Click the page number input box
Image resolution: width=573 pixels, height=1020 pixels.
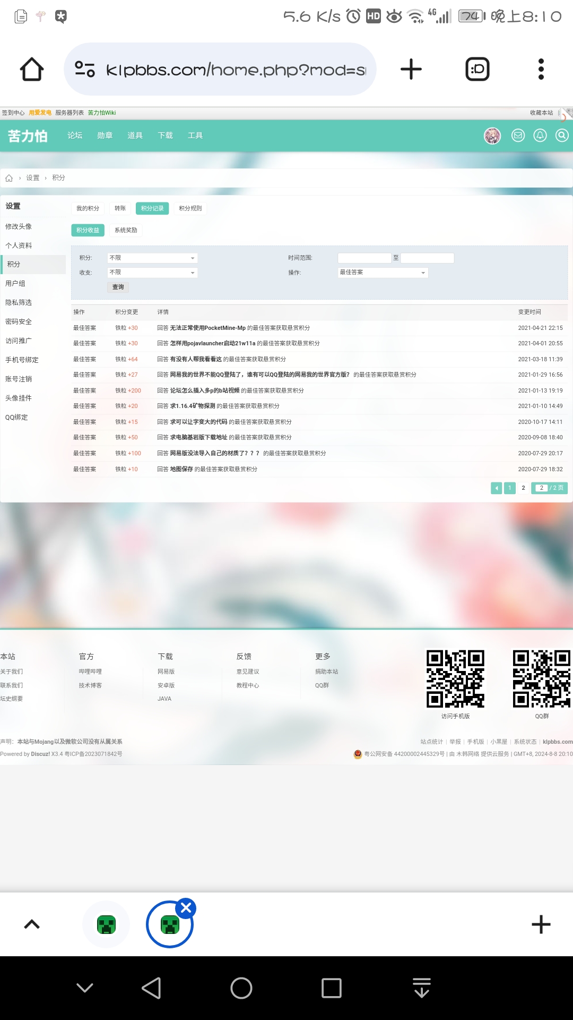[x=541, y=488]
